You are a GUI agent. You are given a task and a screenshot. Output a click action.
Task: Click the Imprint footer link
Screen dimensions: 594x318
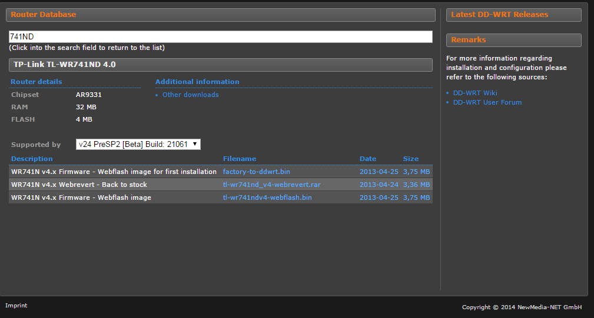pyautogui.click(x=16, y=306)
